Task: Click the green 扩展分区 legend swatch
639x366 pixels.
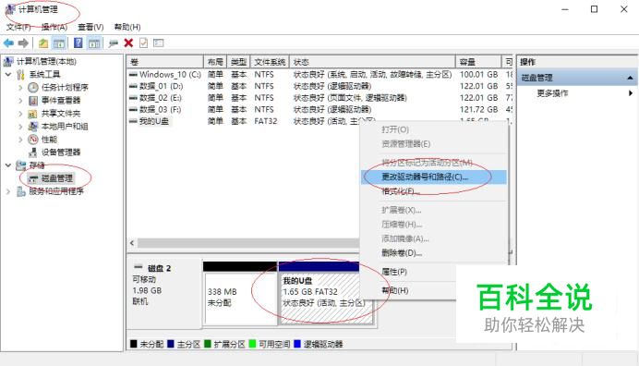Action: pos(208,344)
